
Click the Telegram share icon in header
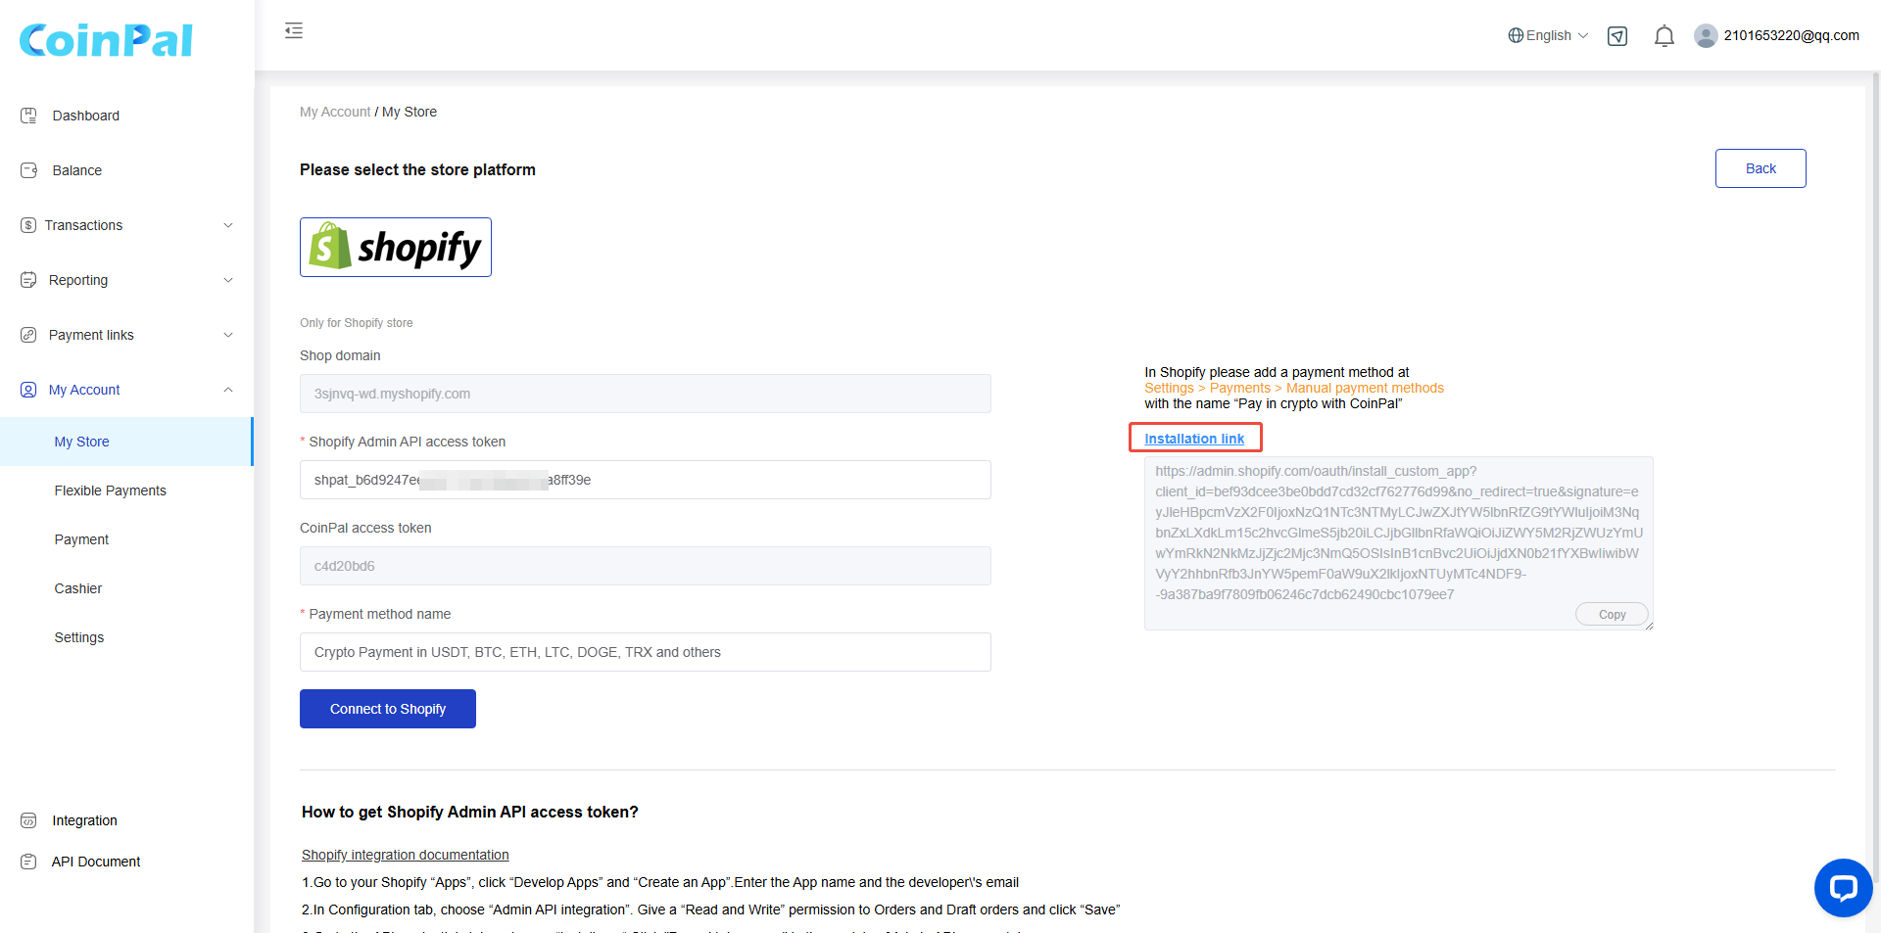point(1617,36)
